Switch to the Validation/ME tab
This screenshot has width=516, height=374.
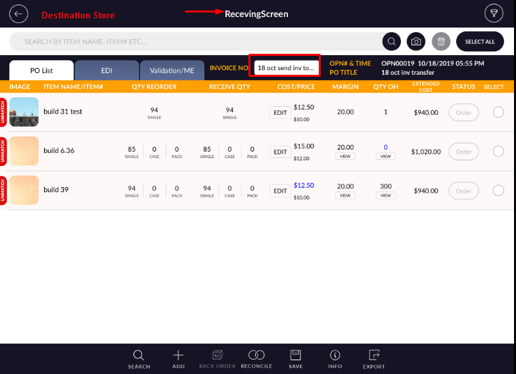pos(172,70)
